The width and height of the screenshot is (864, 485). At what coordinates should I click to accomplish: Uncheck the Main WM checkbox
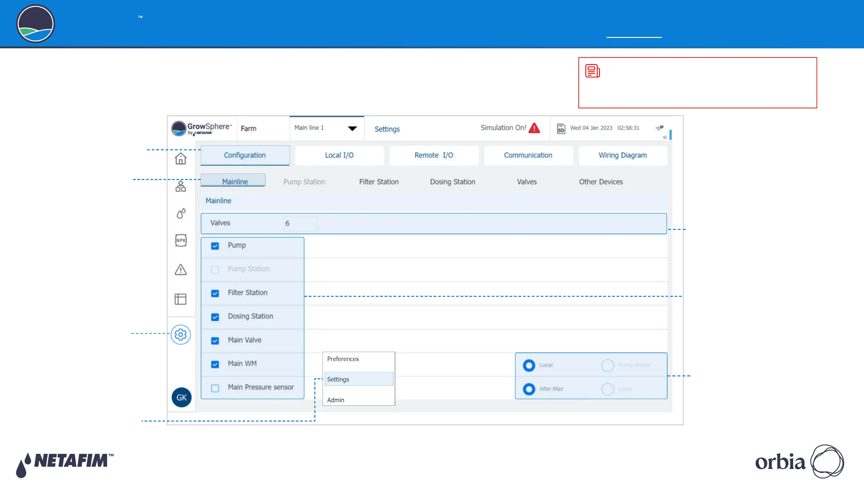[215, 364]
